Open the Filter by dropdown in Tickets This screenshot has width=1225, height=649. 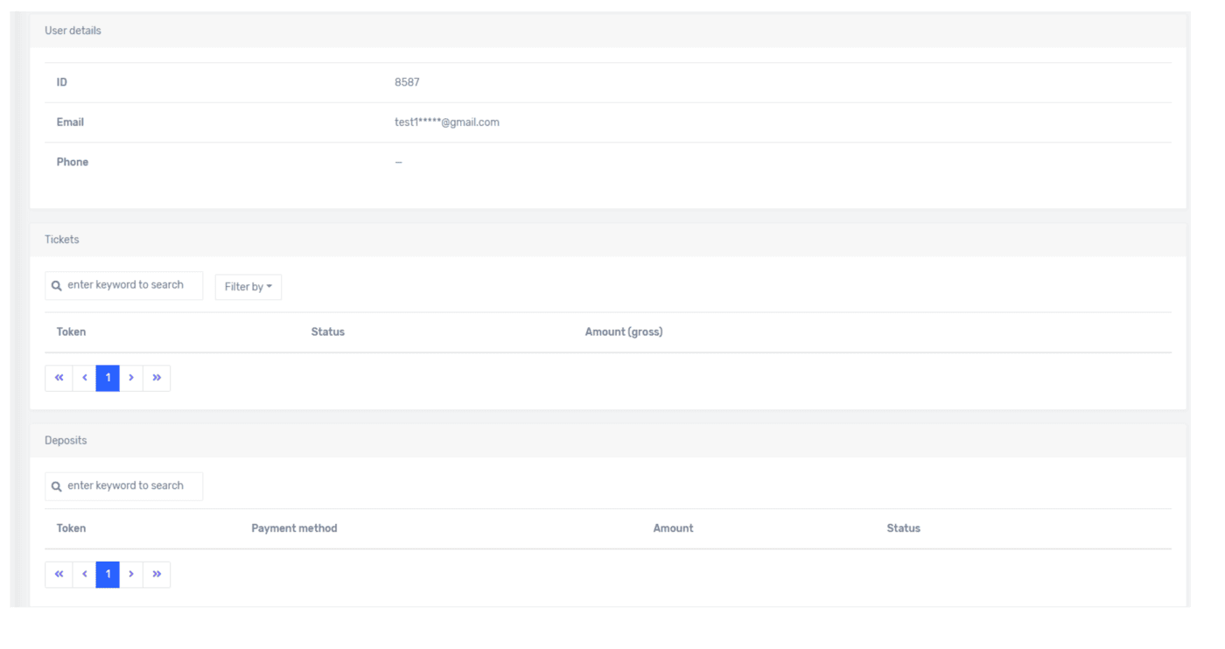pos(248,287)
